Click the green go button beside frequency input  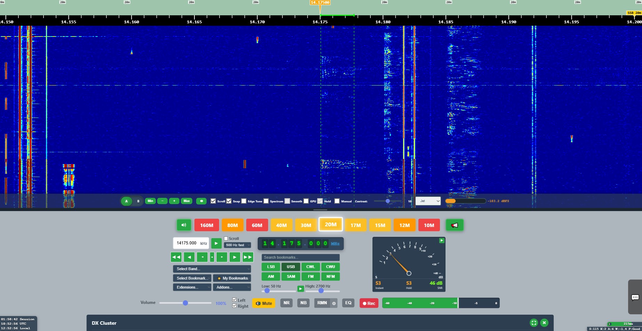click(x=216, y=243)
